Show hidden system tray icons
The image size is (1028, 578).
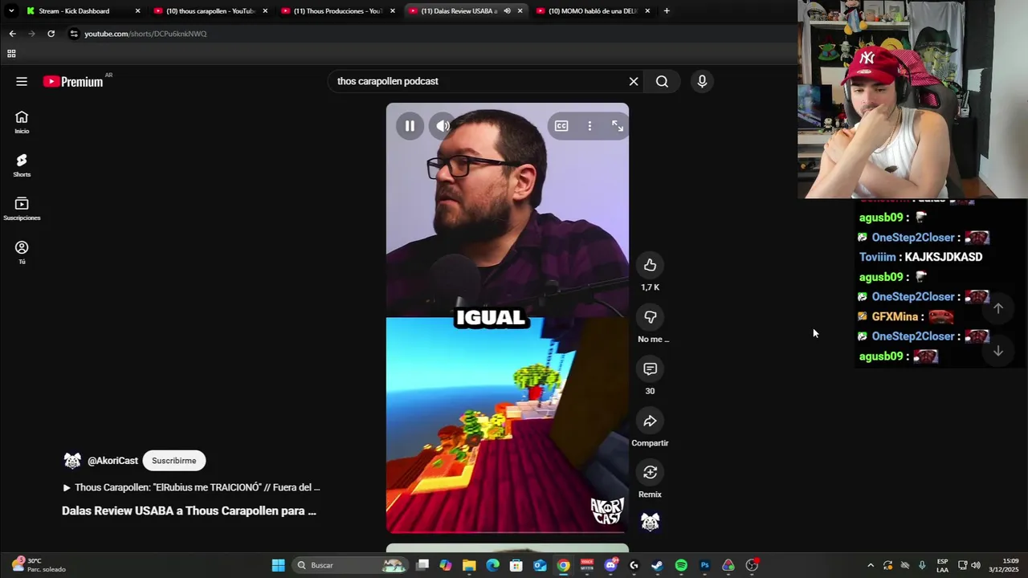pos(871,565)
